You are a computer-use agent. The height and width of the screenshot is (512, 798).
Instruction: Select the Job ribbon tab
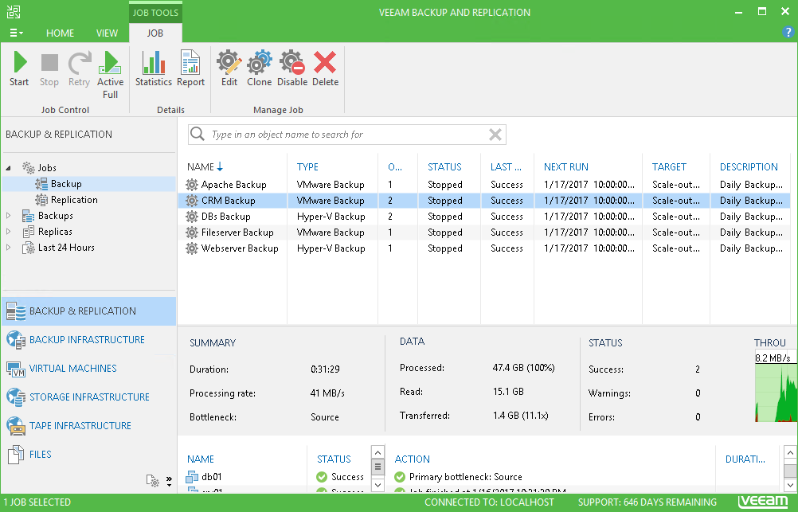point(155,33)
